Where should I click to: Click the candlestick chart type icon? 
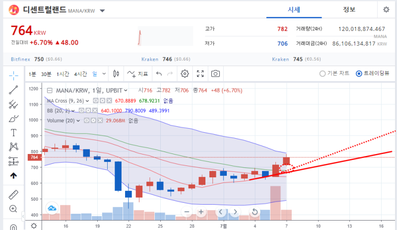point(116,74)
